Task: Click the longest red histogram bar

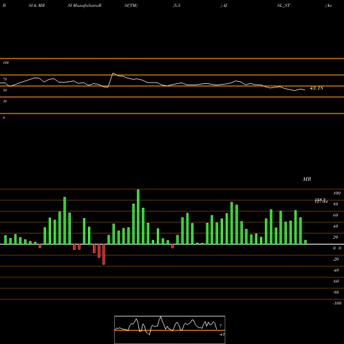Action: point(104,255)
